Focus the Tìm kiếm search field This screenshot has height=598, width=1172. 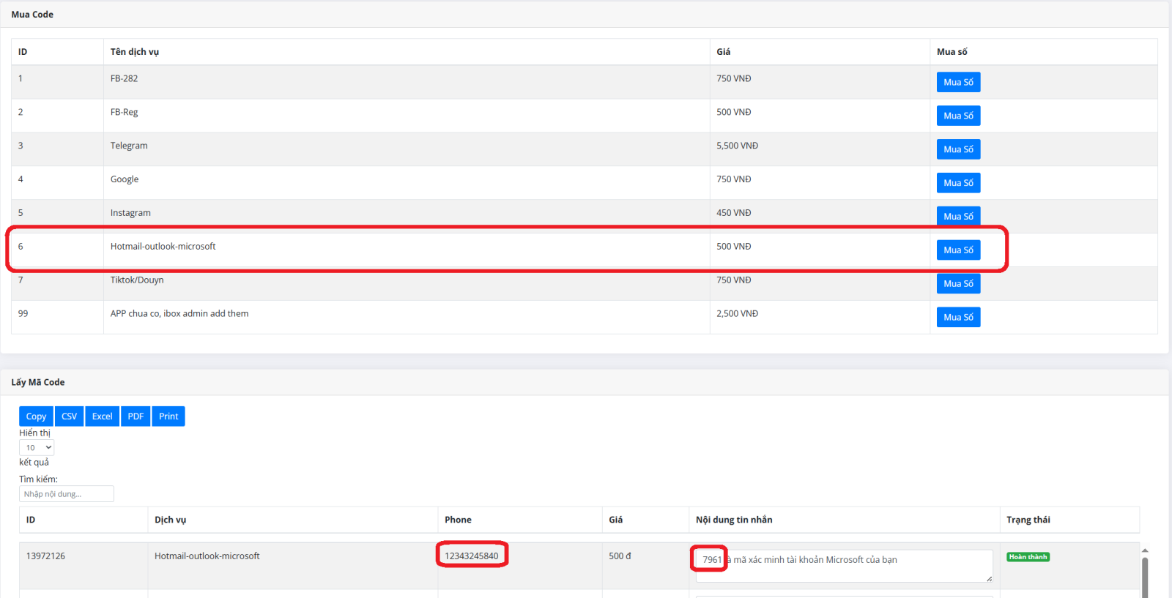tap(66, 494)
